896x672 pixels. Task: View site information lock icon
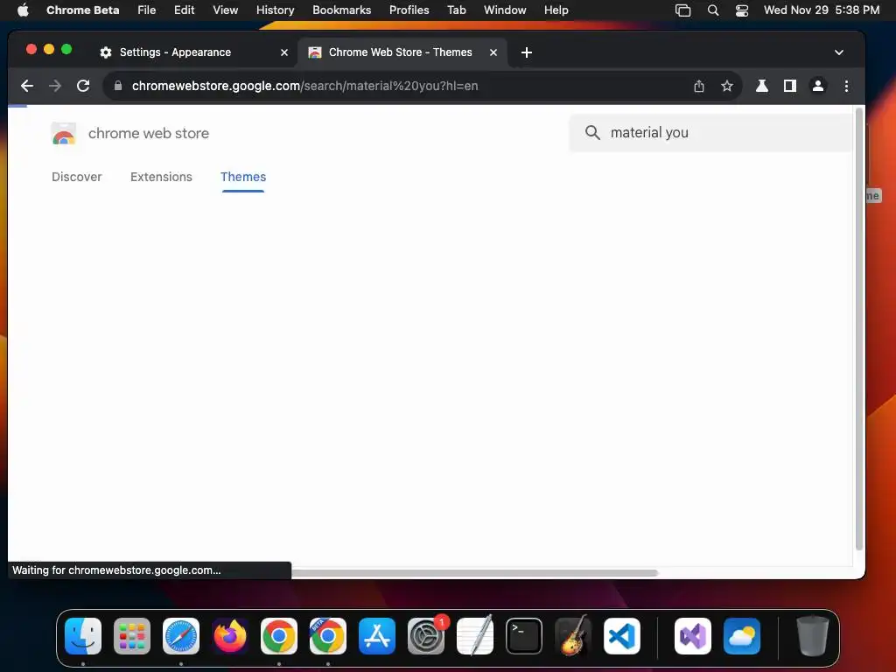click(118, 86)
